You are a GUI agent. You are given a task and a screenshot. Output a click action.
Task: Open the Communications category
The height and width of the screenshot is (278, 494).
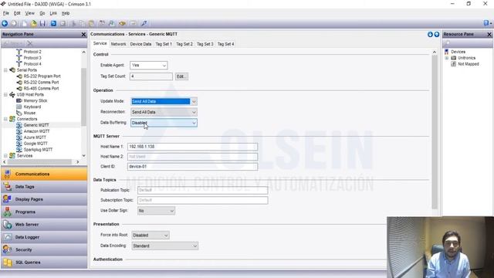[x=44, y=175]
